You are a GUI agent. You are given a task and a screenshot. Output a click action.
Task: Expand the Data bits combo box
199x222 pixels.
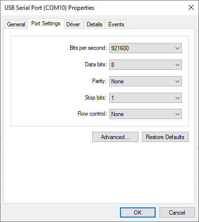click(x=145, y=65)
